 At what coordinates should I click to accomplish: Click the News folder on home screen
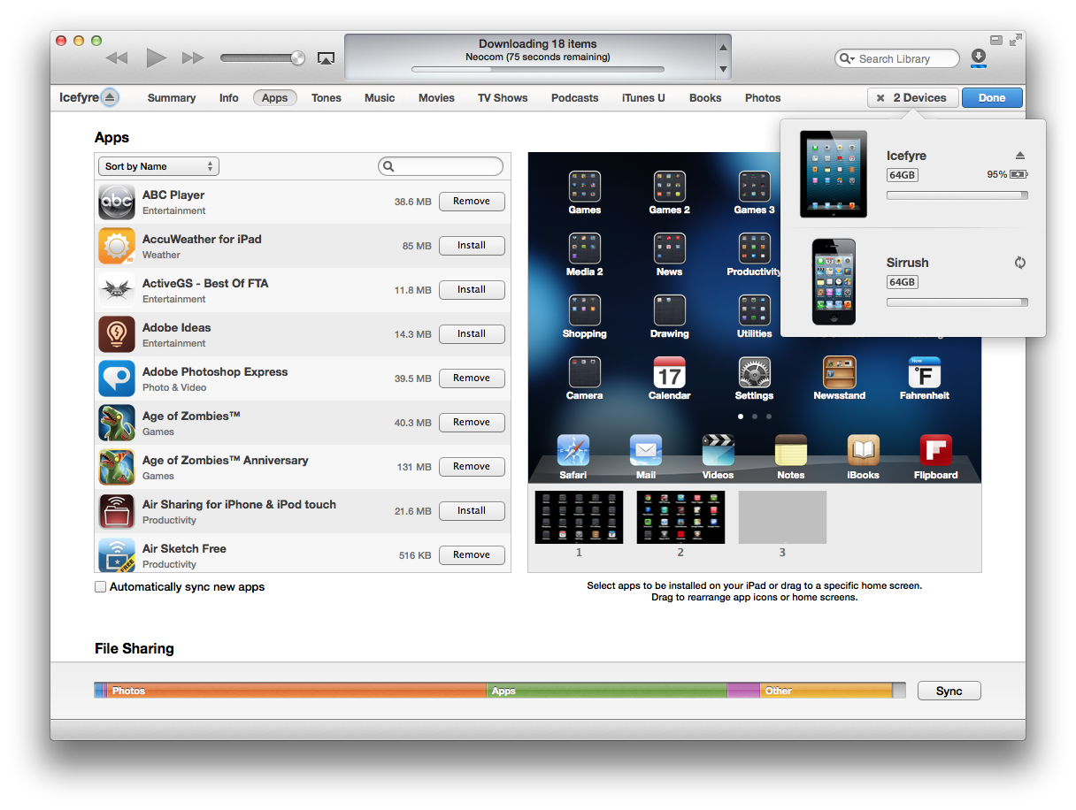click(x=670, y=249)
